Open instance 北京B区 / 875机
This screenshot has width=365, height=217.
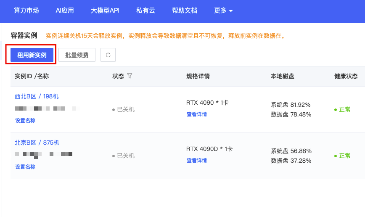[37, 143]
